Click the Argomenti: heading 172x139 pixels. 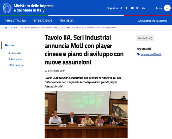(144, 49)
